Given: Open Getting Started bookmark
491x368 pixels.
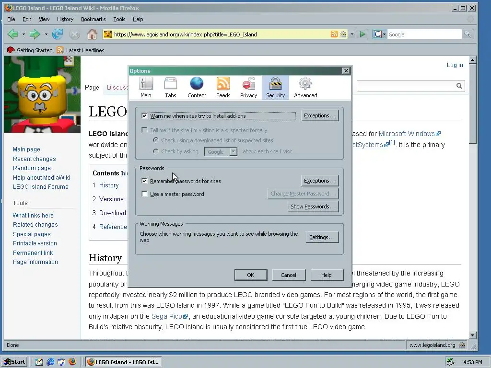Looking at the screenshot, I should 30,50.
